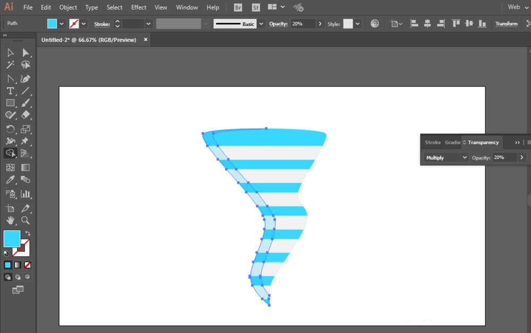Open the Effect menu

[139, 7]
